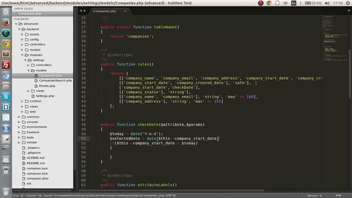
Task: Open Firefox from the launcher
Action: 6,23
